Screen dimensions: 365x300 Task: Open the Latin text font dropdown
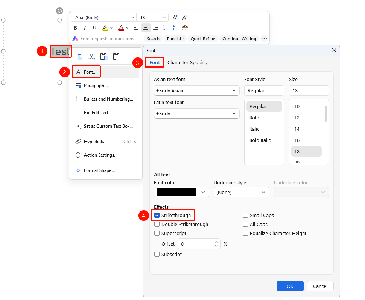[x=197, y=113]
